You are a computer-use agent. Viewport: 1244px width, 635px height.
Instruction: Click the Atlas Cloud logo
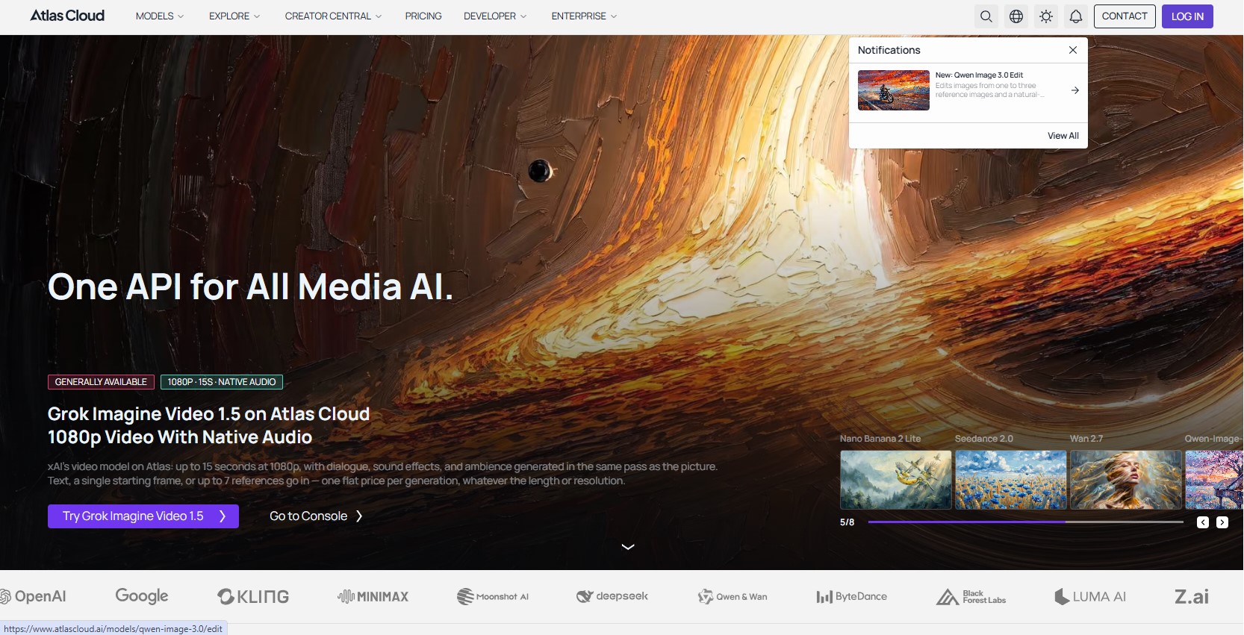tap(67, 16)
